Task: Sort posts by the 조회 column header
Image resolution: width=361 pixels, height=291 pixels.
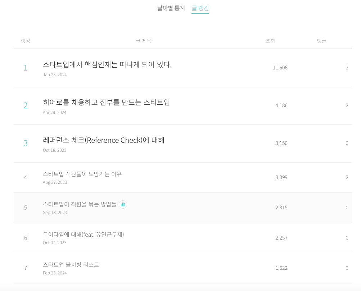Action: [x=270, y=41]
